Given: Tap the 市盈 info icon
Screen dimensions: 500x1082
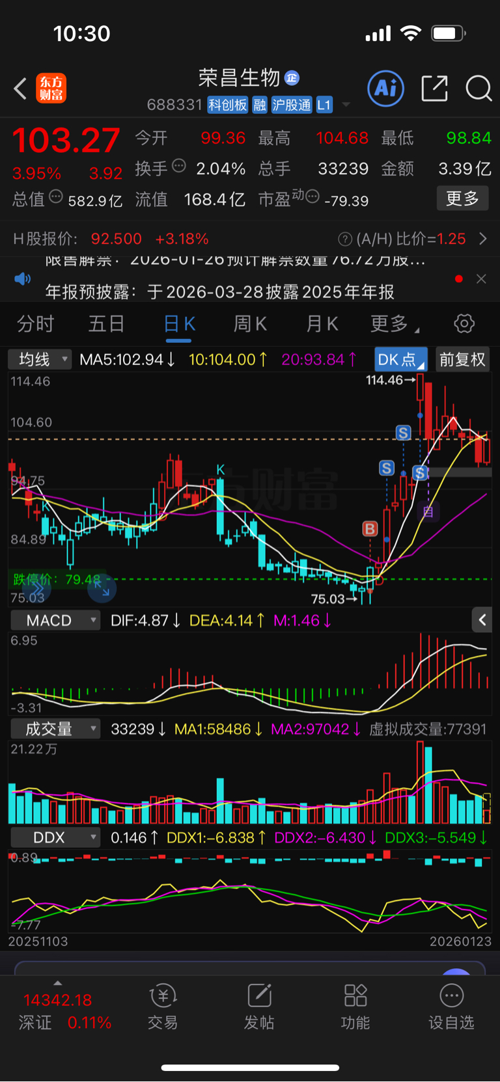Looking at the screenshot, I should point(312,196).
